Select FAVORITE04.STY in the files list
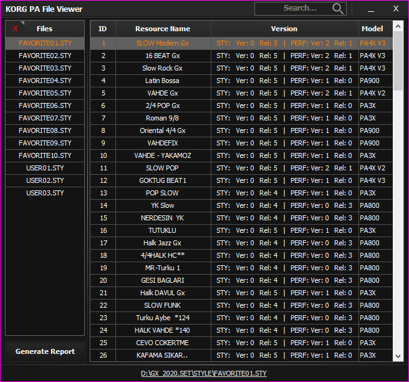409x382 pixels. coord(45,81)
